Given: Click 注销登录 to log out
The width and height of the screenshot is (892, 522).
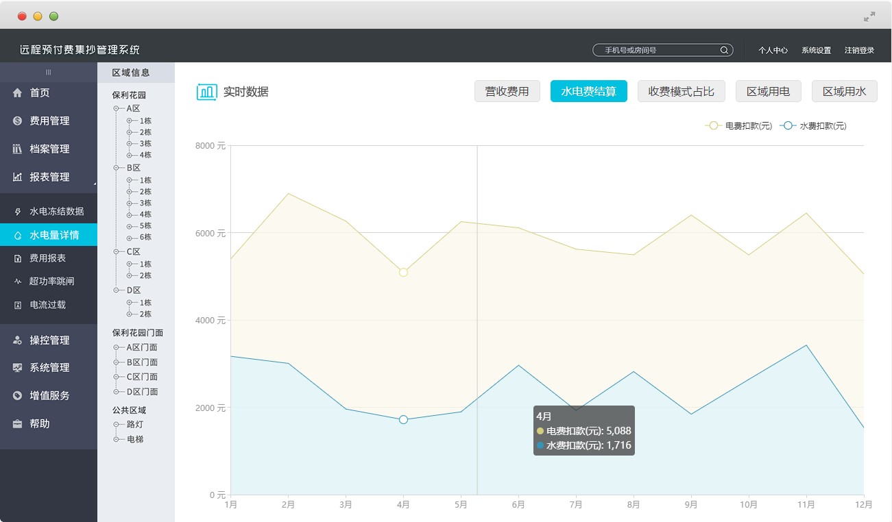Looking at the screenshot, I should (x=859, y=50).
